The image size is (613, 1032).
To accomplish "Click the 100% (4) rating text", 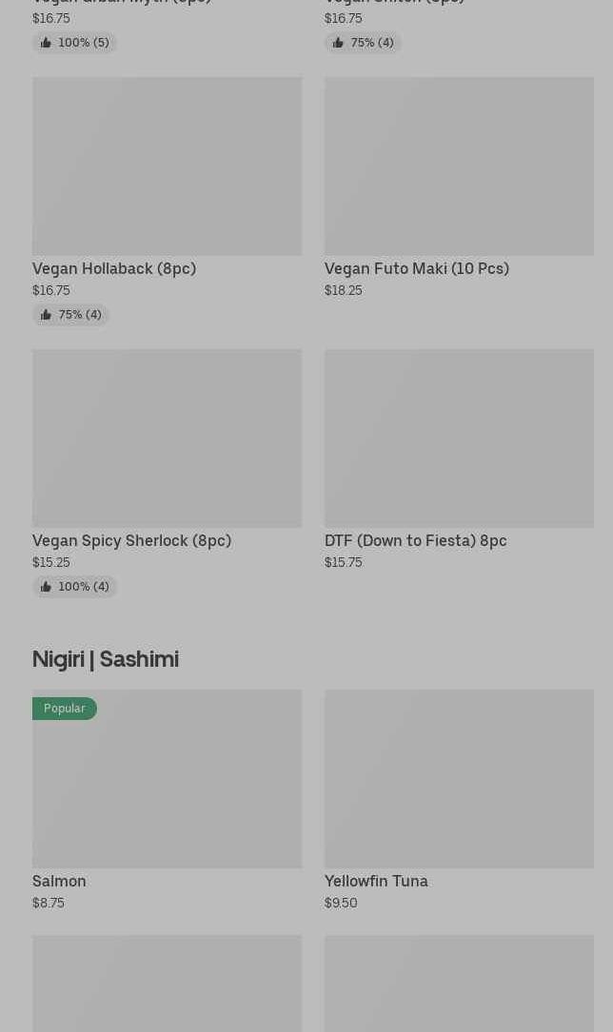I will 84,587.
